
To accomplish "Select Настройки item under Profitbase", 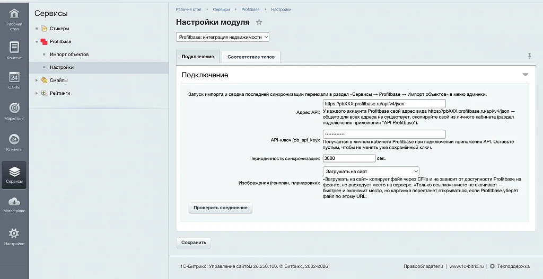I will (62, 67).
